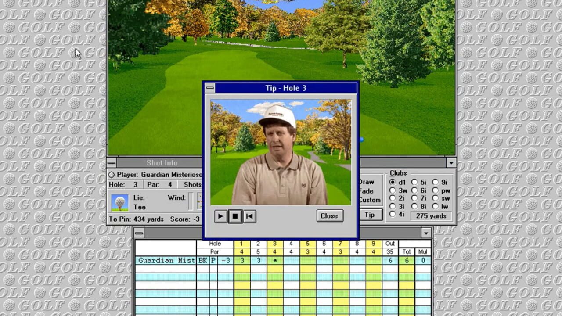Pick the 8i club
562x316 pixels.
click(419, 206)
